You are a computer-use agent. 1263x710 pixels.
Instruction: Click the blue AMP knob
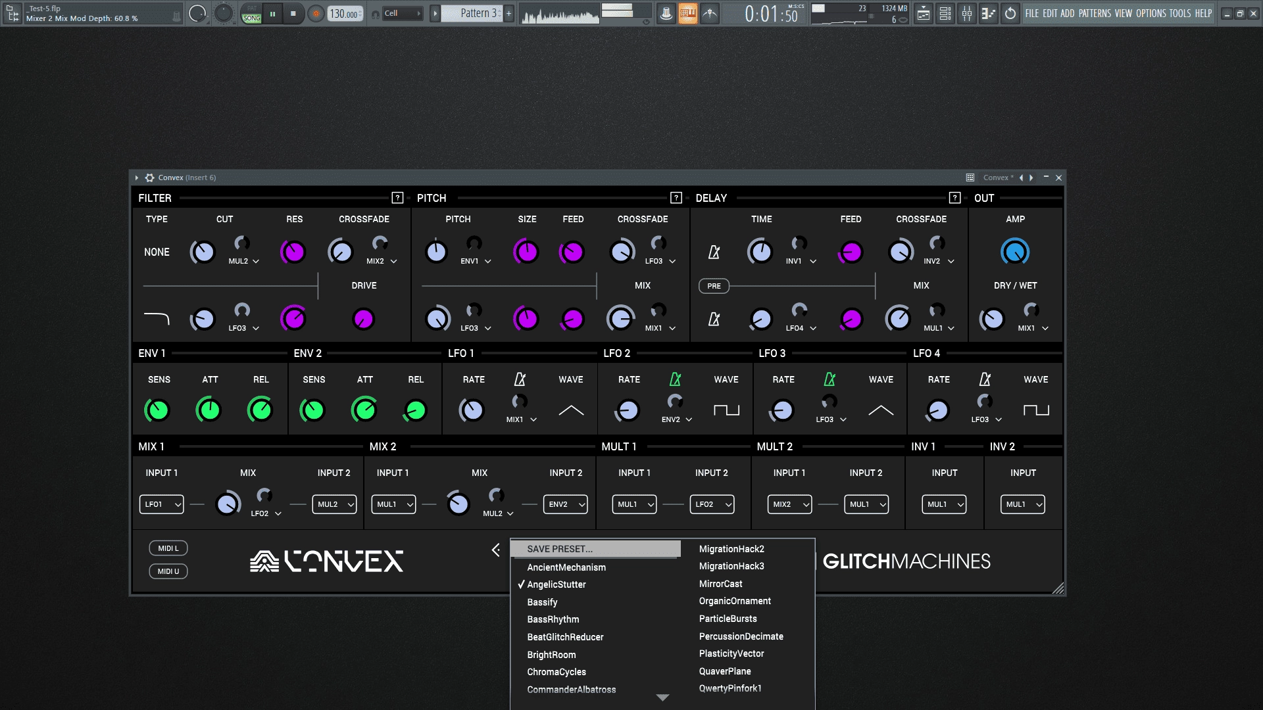tap(1015, 252)
